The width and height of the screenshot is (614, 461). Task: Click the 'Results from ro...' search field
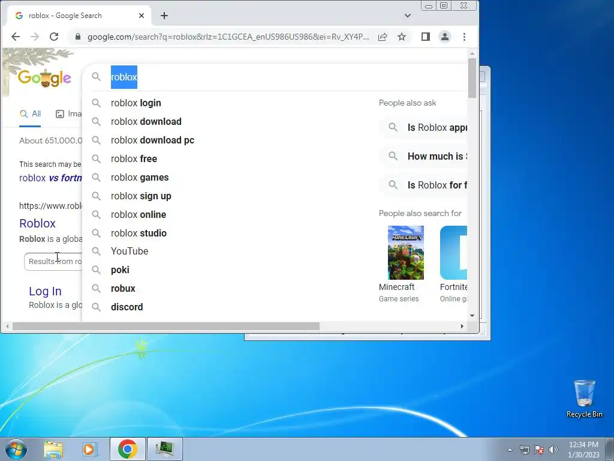point(53,262)
